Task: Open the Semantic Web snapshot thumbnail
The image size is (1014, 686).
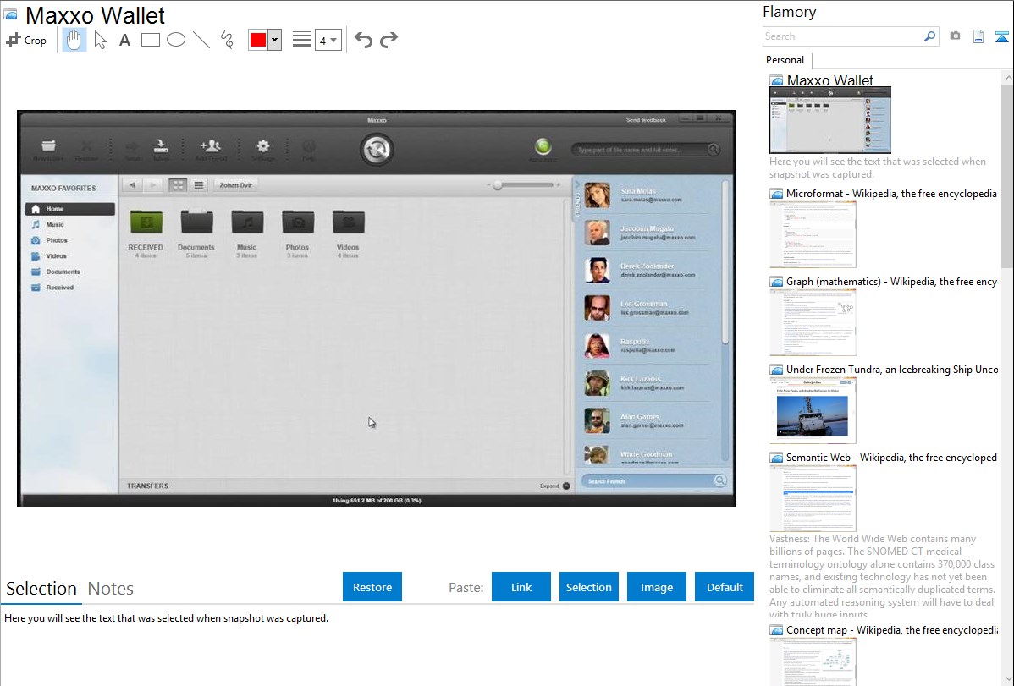Action: (813, 498)
